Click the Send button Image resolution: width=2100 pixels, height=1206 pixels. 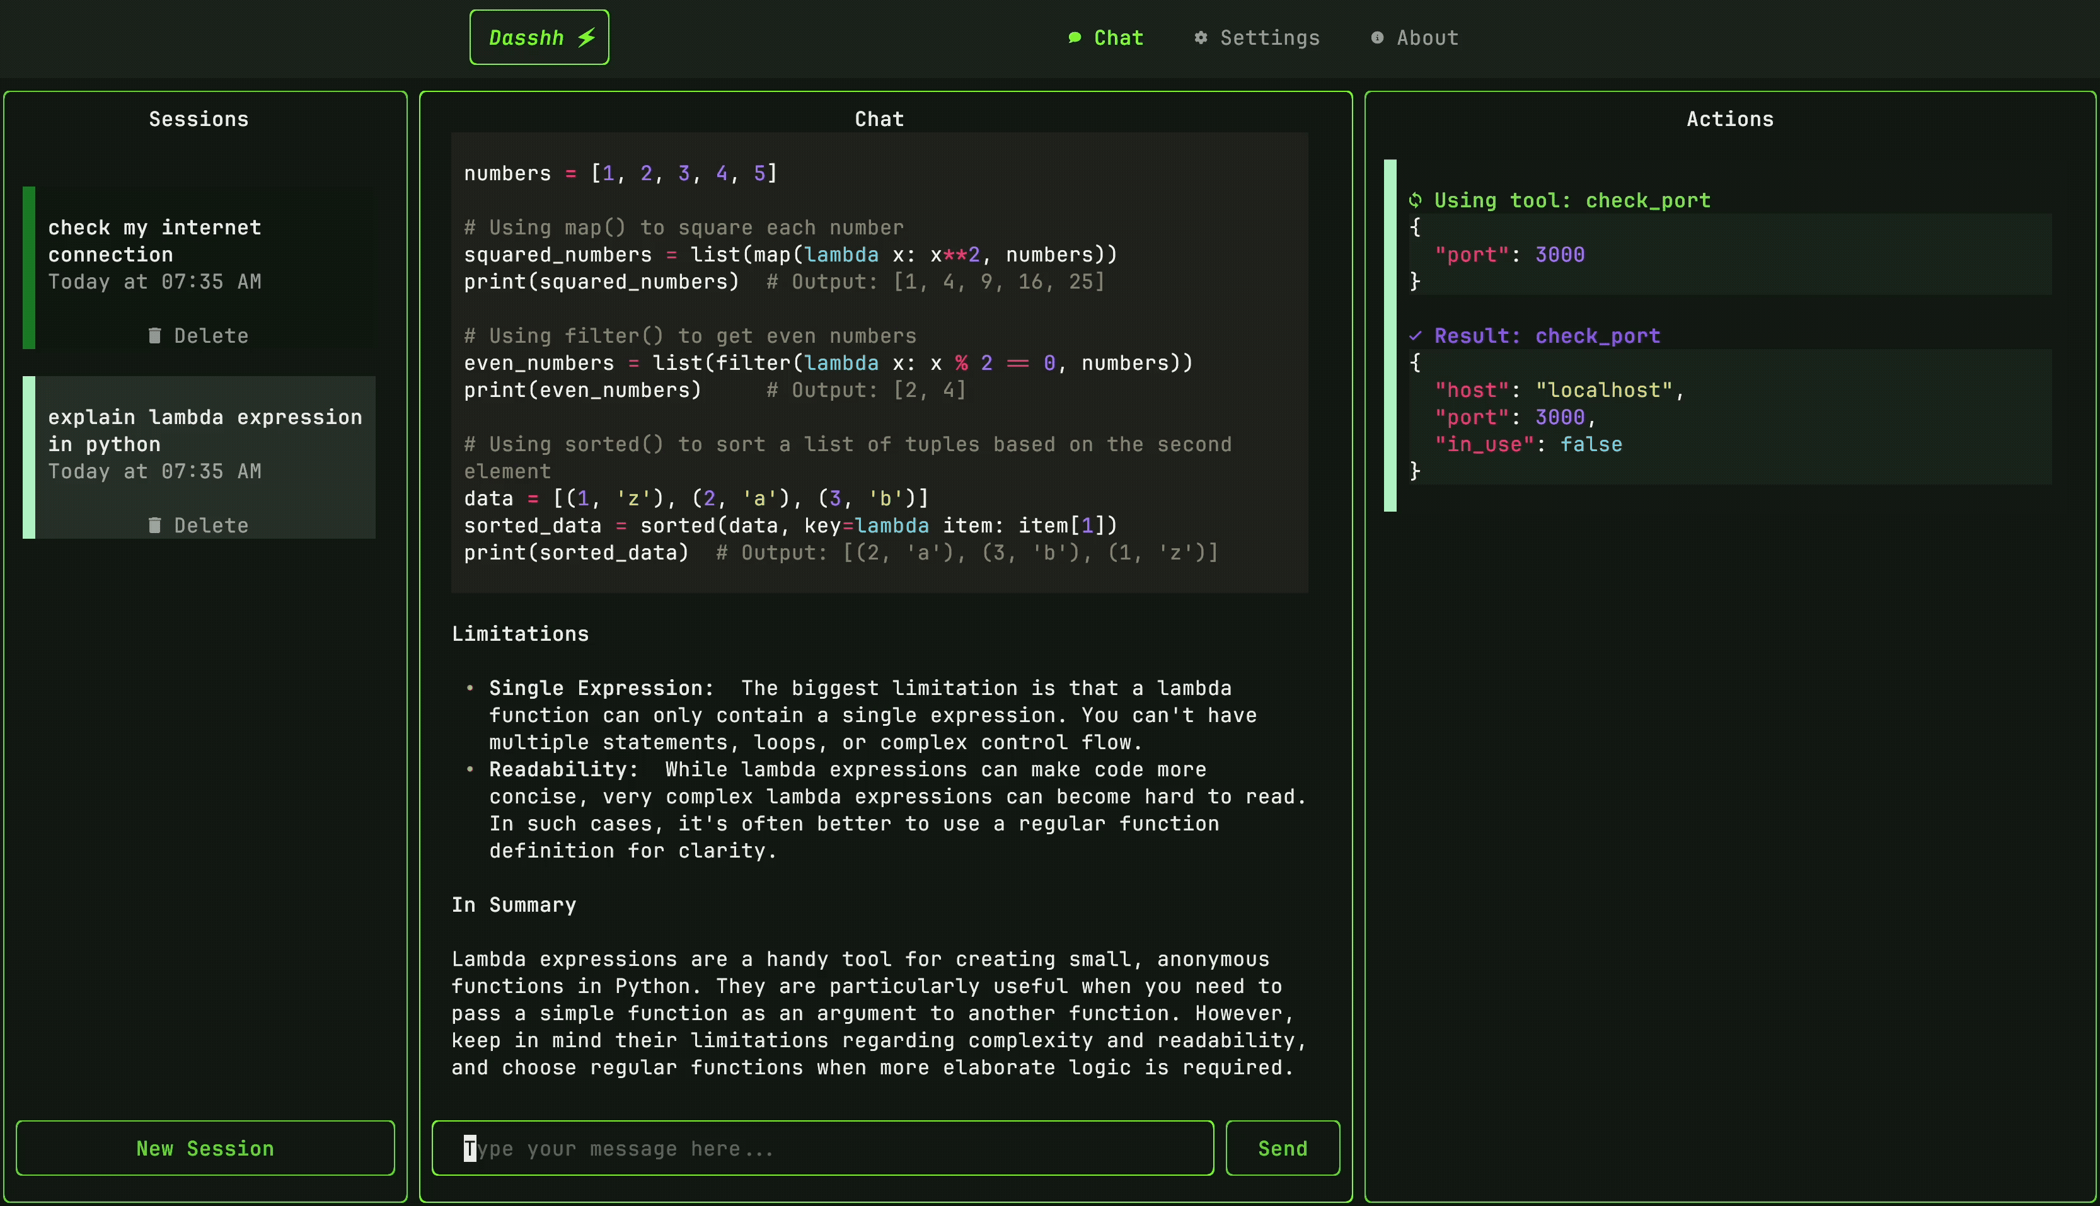[1283, 1148]
